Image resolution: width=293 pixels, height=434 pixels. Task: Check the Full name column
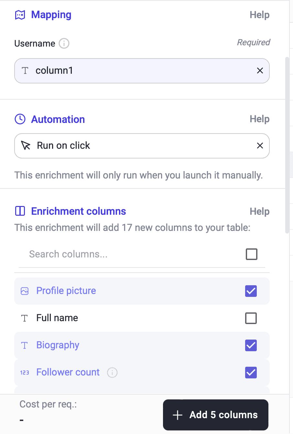tap(251, 318)
